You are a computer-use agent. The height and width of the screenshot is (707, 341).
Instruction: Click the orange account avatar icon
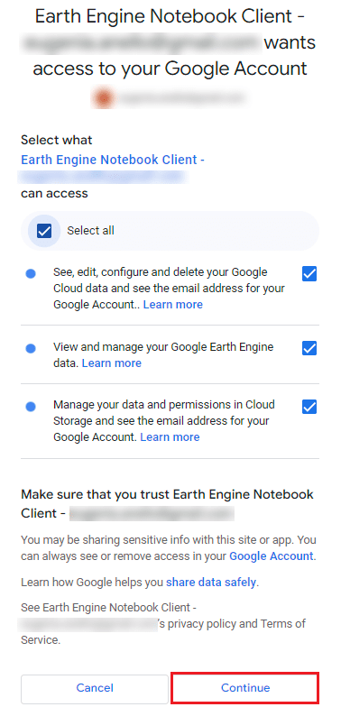[102, 97]
